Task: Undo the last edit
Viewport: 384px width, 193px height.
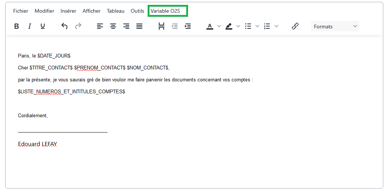Action: 64,26
